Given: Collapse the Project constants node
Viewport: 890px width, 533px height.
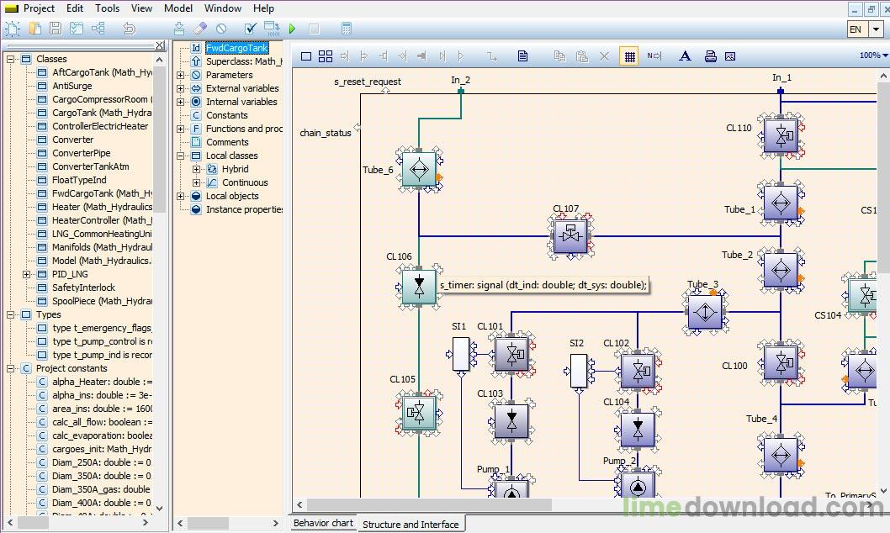Looking at the screenshot, I should click(10, 368).
